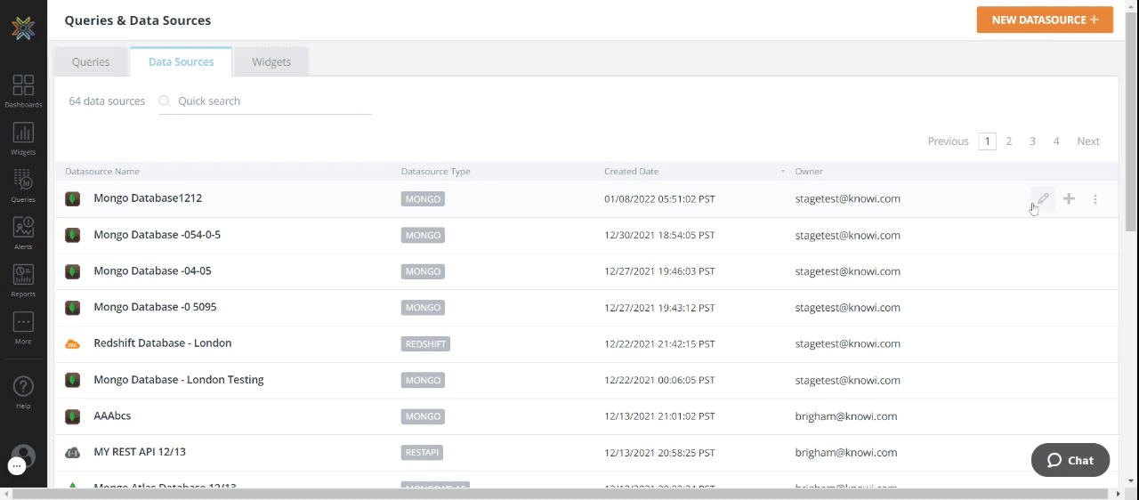Open Widgets section in sidebar
Viewport: 1139px width, 500px height.
coord(23,138)
